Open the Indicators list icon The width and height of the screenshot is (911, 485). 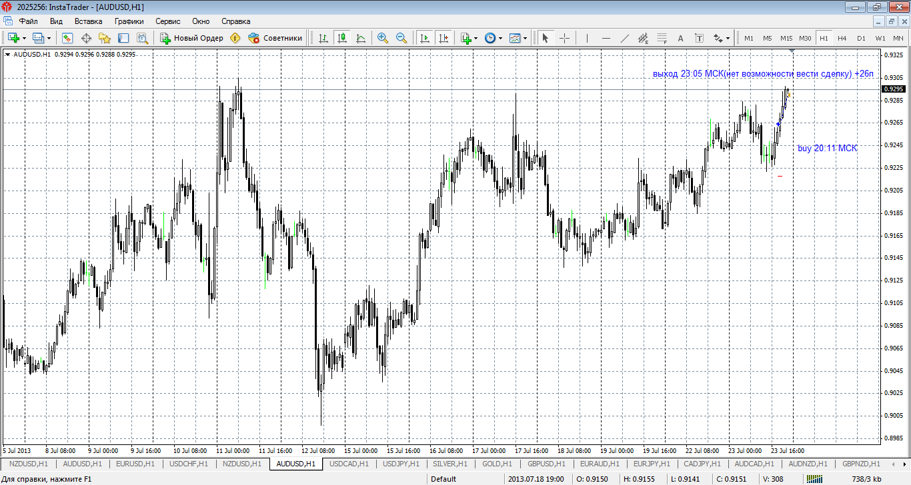[x=466, y=38]
